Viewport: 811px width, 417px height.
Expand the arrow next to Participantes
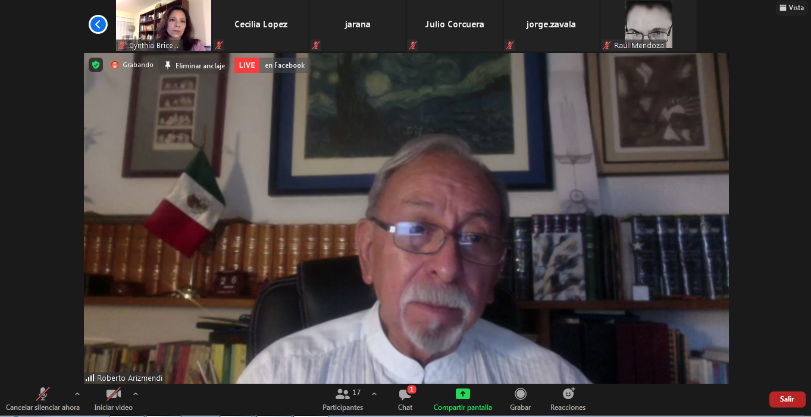tap(374, 394)
